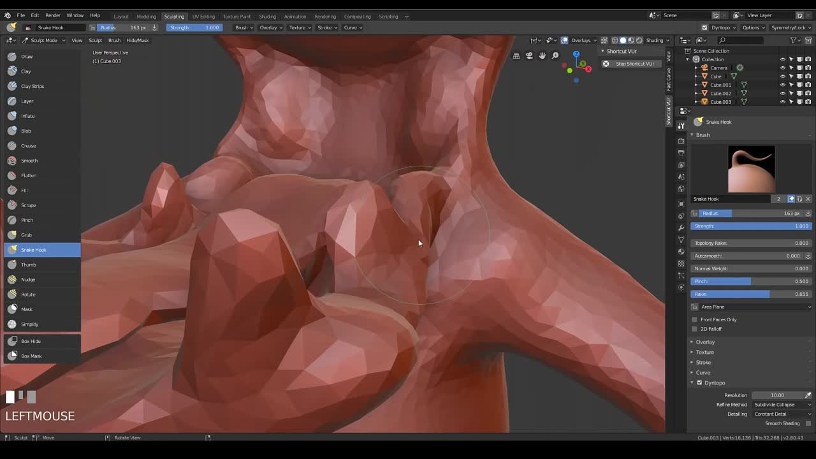Open the File menu

click(21, 15)
